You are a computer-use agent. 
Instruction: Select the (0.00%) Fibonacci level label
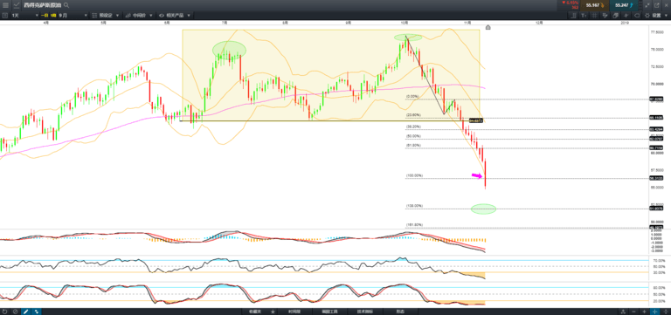click(x=412, y=97)
